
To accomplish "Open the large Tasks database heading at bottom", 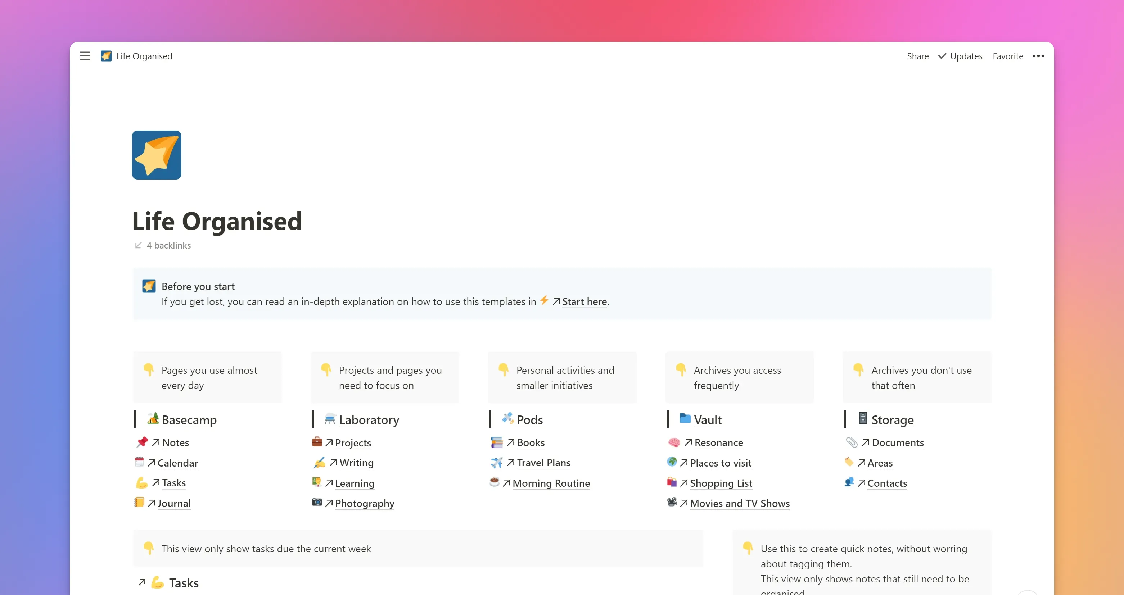I will coord(184,583).
